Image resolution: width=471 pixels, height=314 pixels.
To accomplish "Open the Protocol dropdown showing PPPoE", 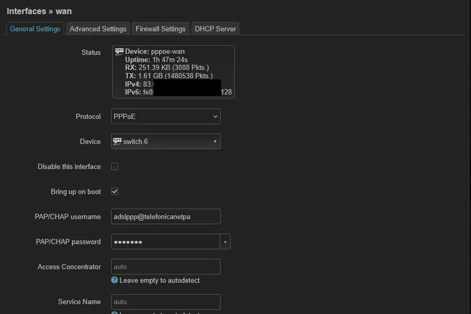I will [x=165, y=116].
